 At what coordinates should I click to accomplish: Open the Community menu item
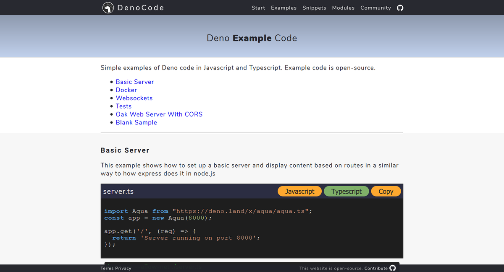(x=375, y=8)
